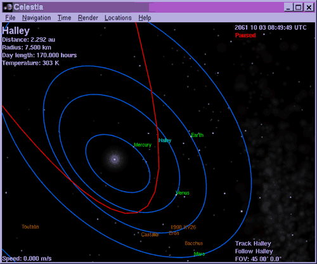
Task: Click the Speed: 0.000 m/s readout
Action: (27, 258)
